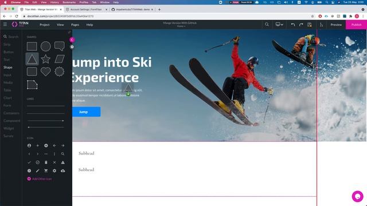
Task: Select the right-pointing arrow line style
Action: (46, 121)
